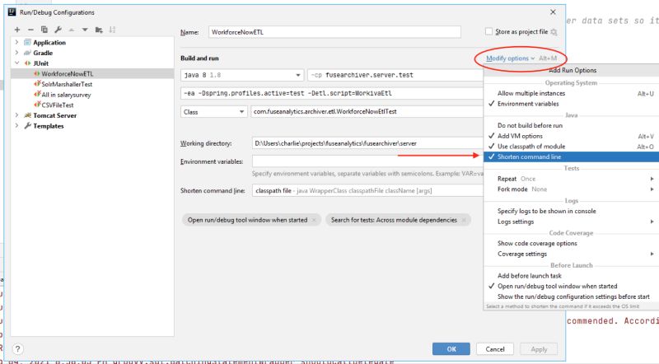The image size is (659, 364).
Task: Click the Working directory field
Action: (367, 143)
